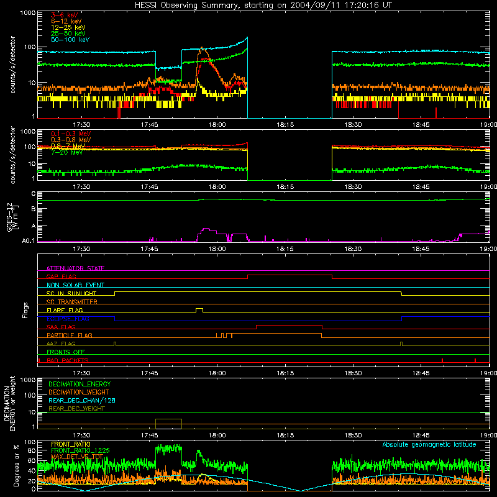Click the Degrees or % axis label
The image size is (497, 497).
[x=16, y=465]
